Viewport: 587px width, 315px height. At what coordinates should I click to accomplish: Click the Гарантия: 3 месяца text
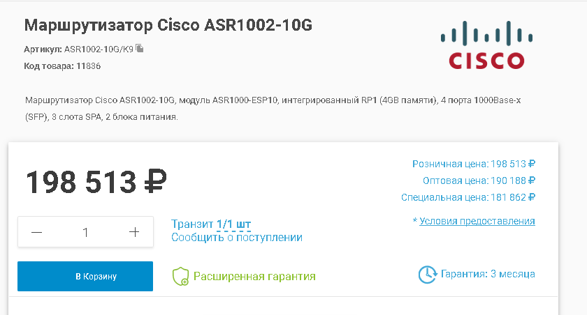(x=488, y=274)
